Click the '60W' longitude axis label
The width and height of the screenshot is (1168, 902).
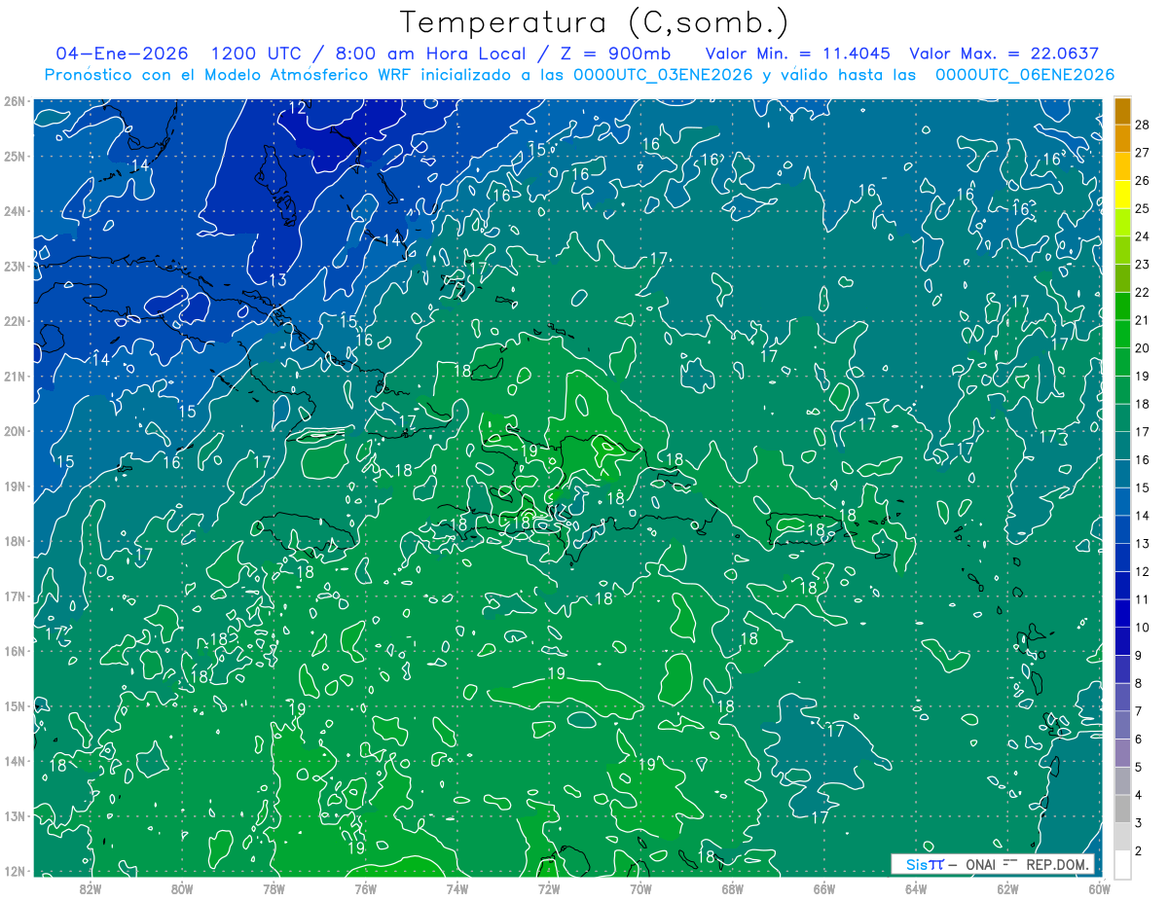point(1099,888)
